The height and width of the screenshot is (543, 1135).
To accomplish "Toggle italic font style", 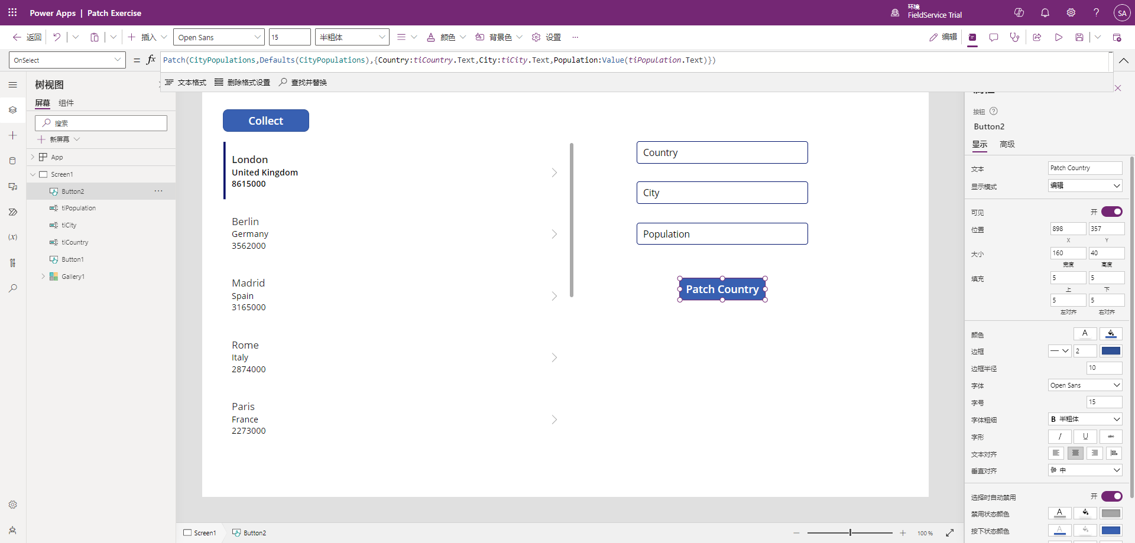I will pos(1059,437).
